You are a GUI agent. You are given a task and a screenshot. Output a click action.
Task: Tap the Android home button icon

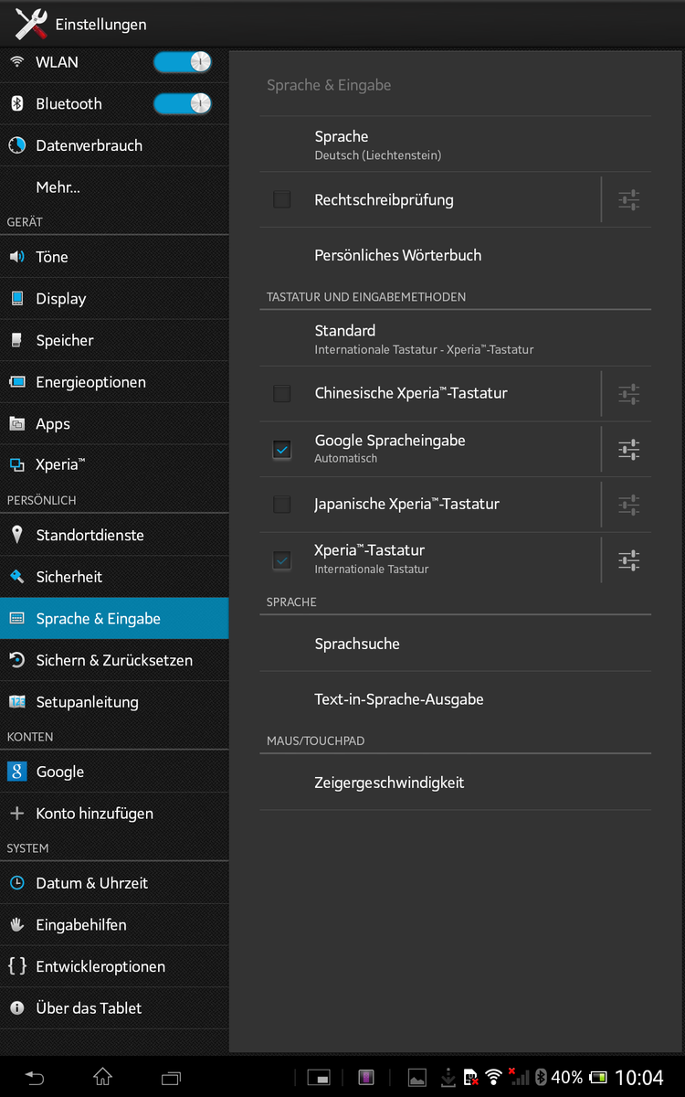pos(102,1077)
